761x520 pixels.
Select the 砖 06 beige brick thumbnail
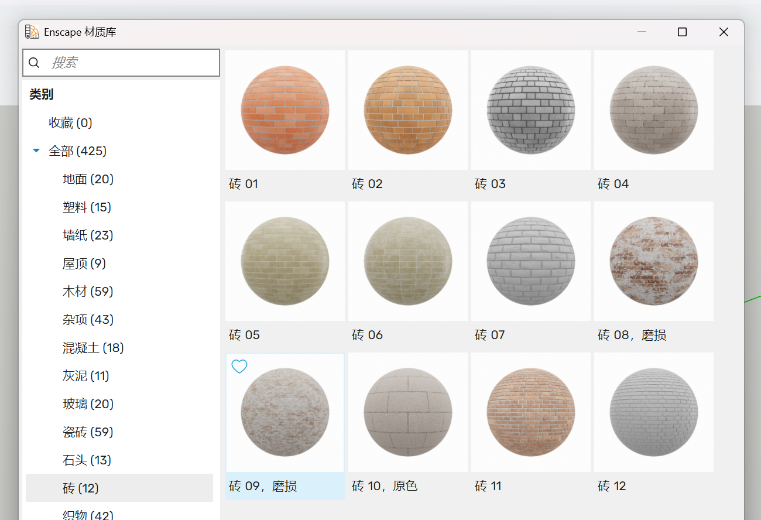point(408,261)
